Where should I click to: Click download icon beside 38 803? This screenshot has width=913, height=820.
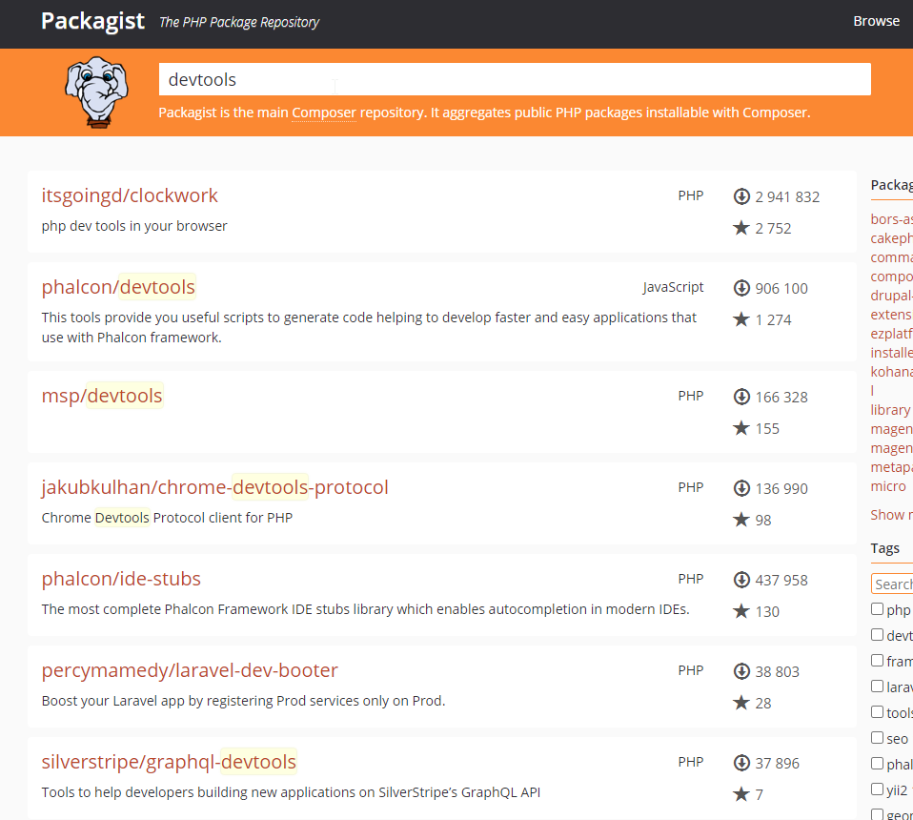[741, 671]
